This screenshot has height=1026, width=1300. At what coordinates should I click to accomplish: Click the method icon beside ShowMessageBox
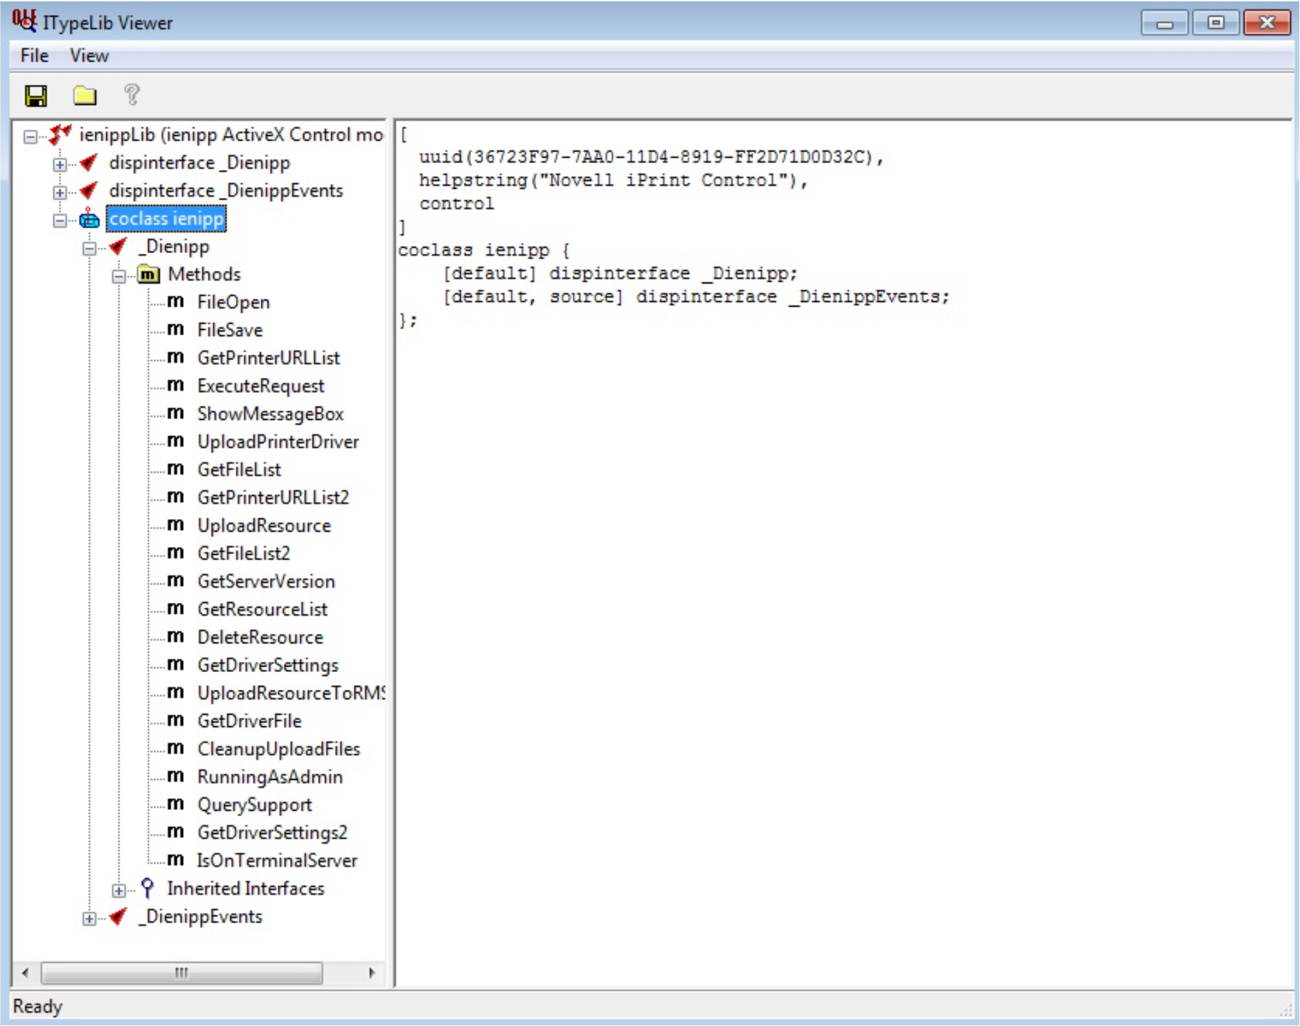coord(176,414)
